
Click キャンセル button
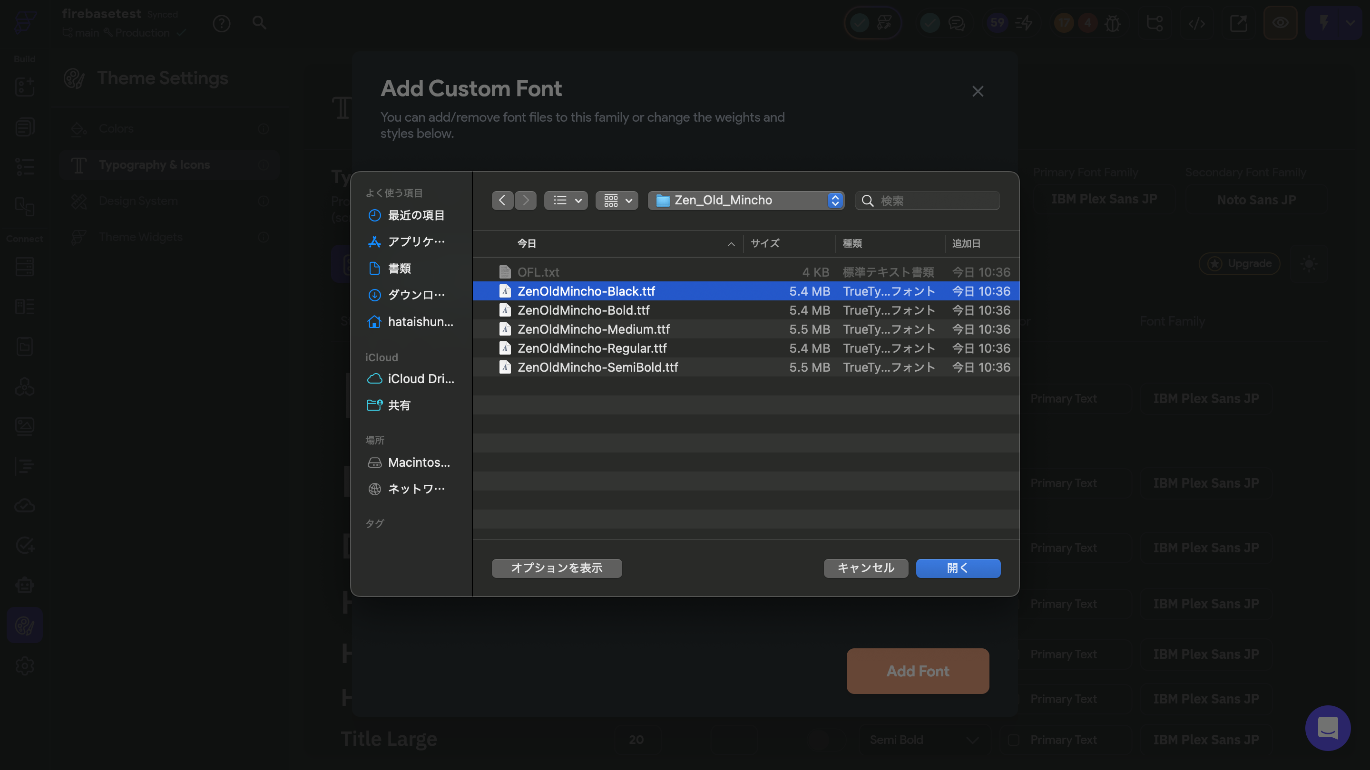865,568
